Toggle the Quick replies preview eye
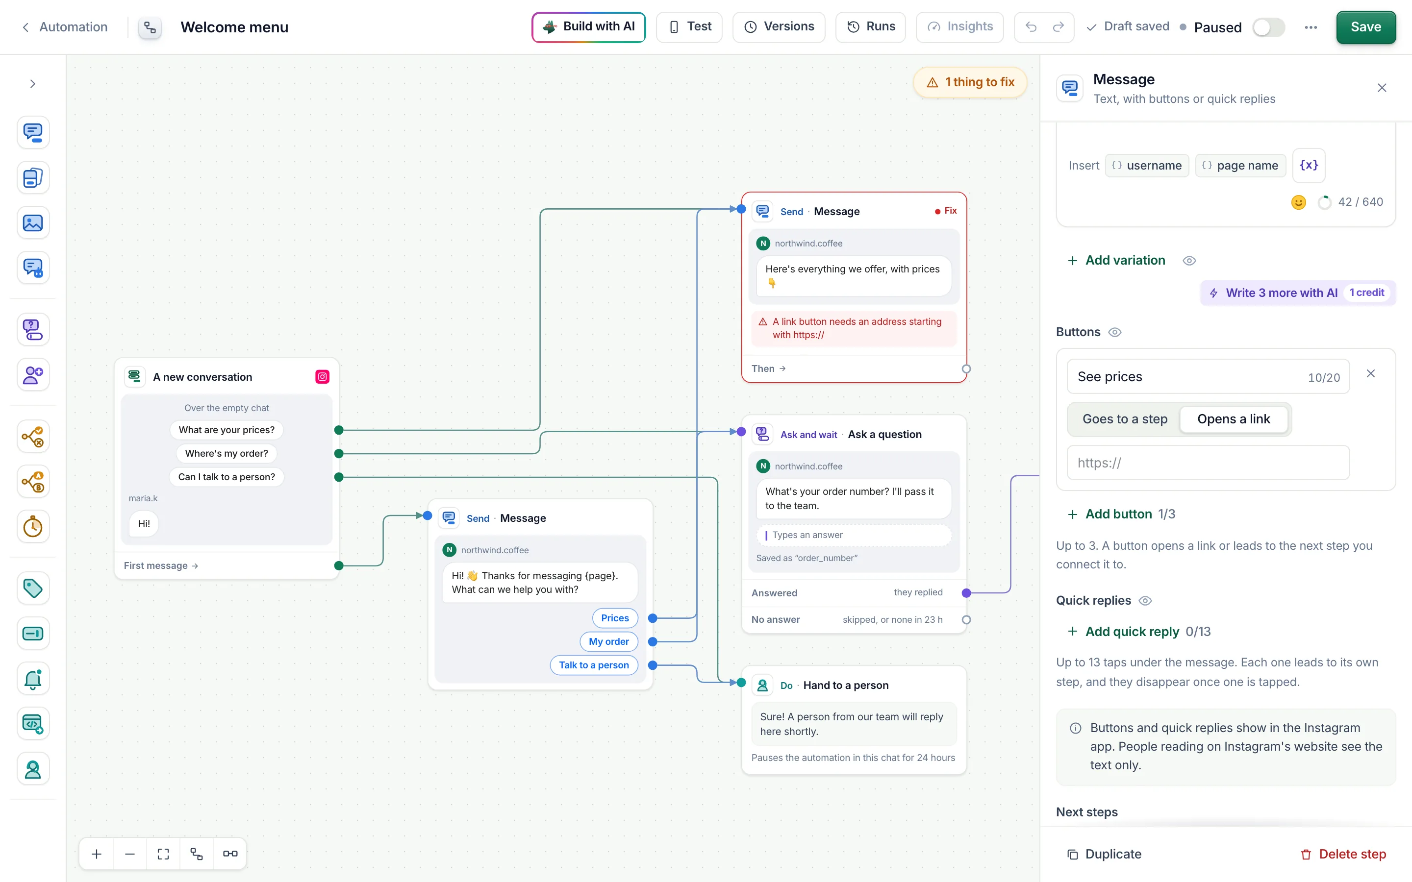Image resolution: width=1412 pixels, height=882 pixels. click(x=1145, y=601)
